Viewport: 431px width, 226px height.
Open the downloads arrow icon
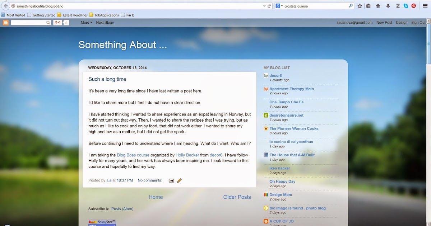pos(388,6)
